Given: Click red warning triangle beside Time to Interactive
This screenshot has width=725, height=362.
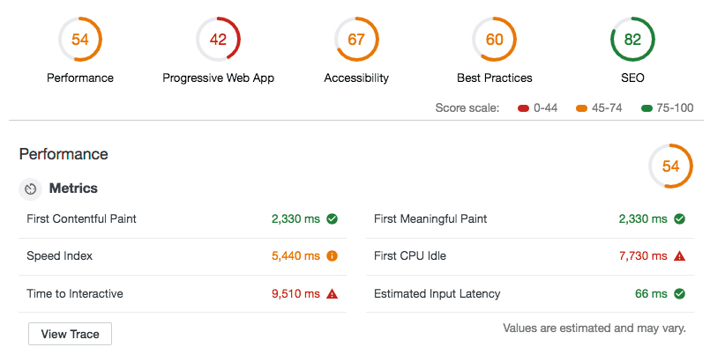Looking at the screenshot, I should (333, 294).
